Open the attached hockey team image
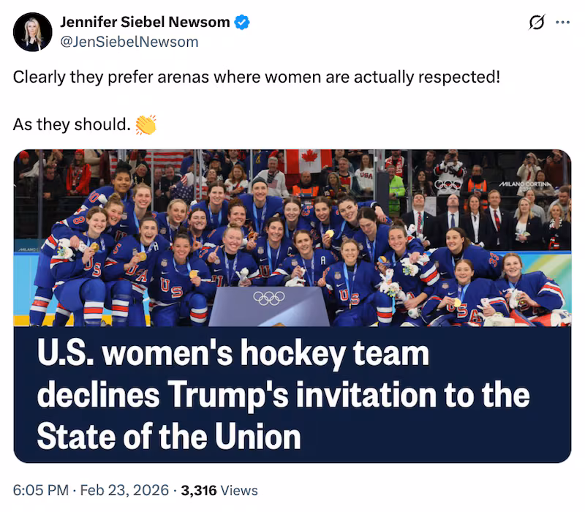 tap(292, 241)
